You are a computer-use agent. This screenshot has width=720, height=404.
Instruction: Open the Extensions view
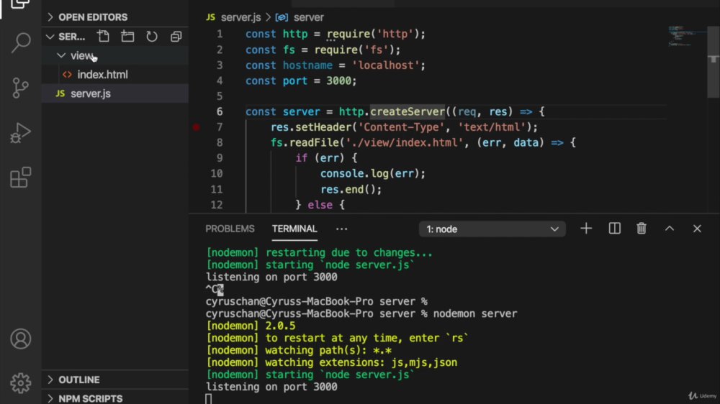21,178
